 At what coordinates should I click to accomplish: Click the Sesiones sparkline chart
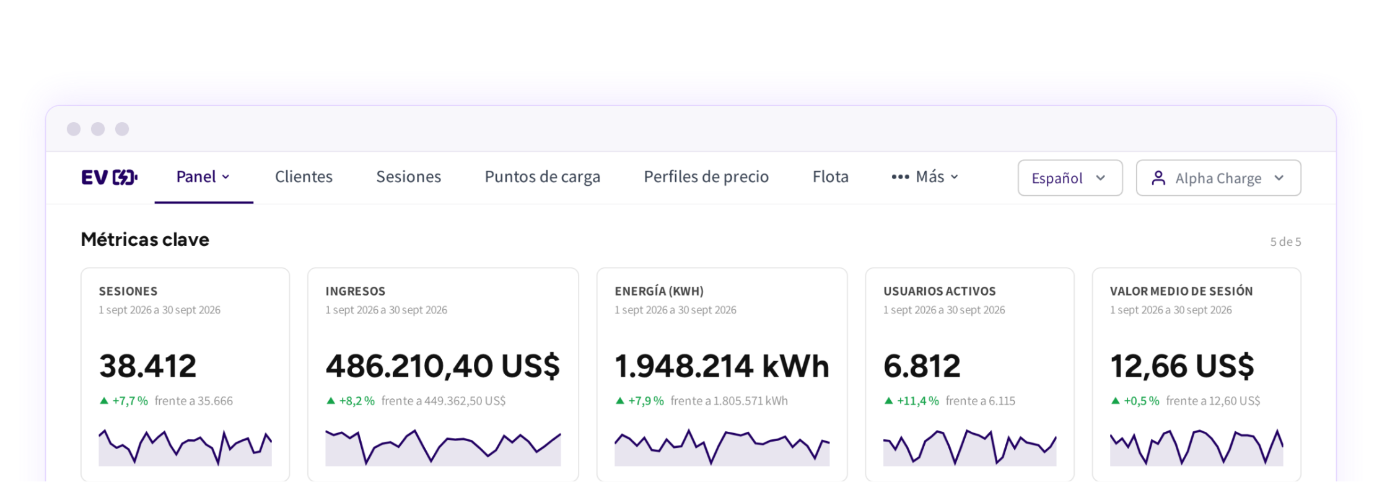pyautogui.click(x=185, y=447)
